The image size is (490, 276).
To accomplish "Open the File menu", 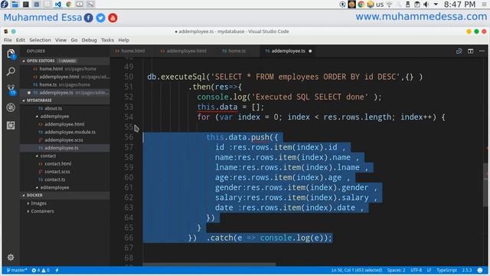I will 8,40.
